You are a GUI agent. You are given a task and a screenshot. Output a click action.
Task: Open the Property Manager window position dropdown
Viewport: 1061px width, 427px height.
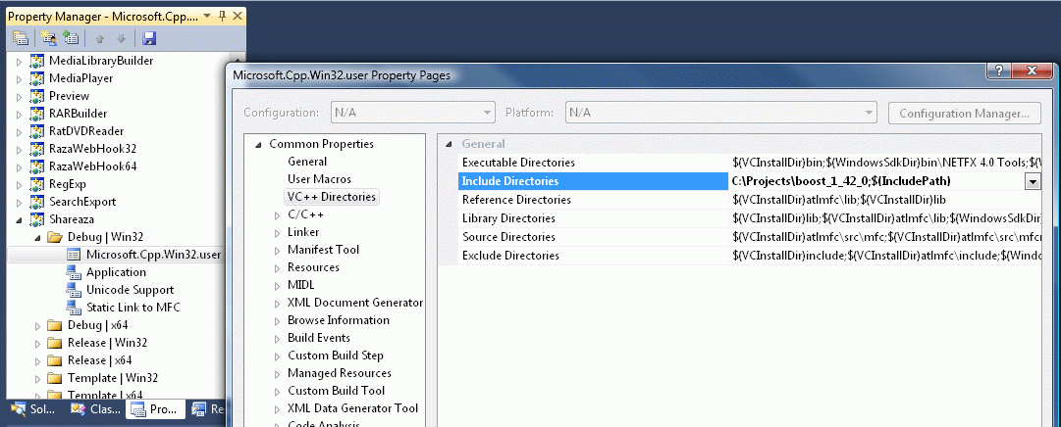(208, 17)
